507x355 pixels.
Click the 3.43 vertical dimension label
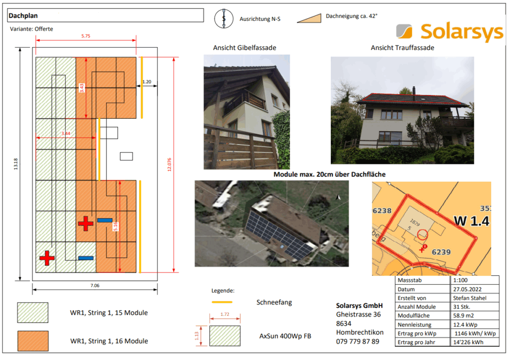coord(82,88)
